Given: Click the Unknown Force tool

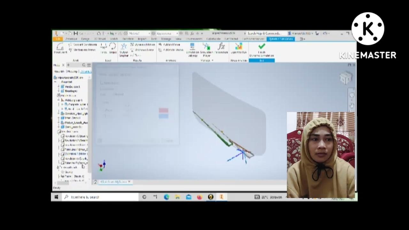Looking at the screenshot, I should click(142, 50).
